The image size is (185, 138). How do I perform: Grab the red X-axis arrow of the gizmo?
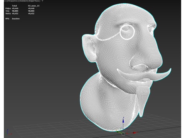point(135,133)
